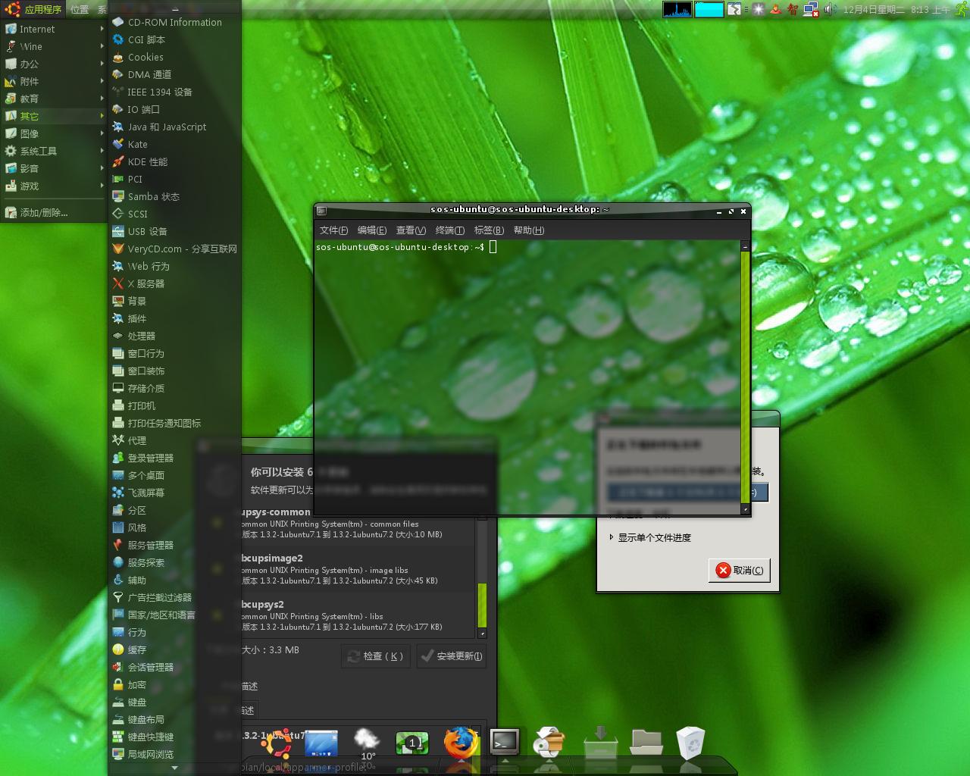Expand the Internet submenu

tap(54, 29)
